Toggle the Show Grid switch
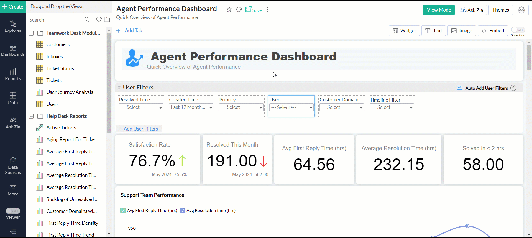 [518, 30]
